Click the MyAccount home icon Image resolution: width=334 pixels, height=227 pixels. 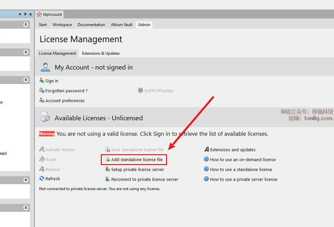click(x=39, y=14)
